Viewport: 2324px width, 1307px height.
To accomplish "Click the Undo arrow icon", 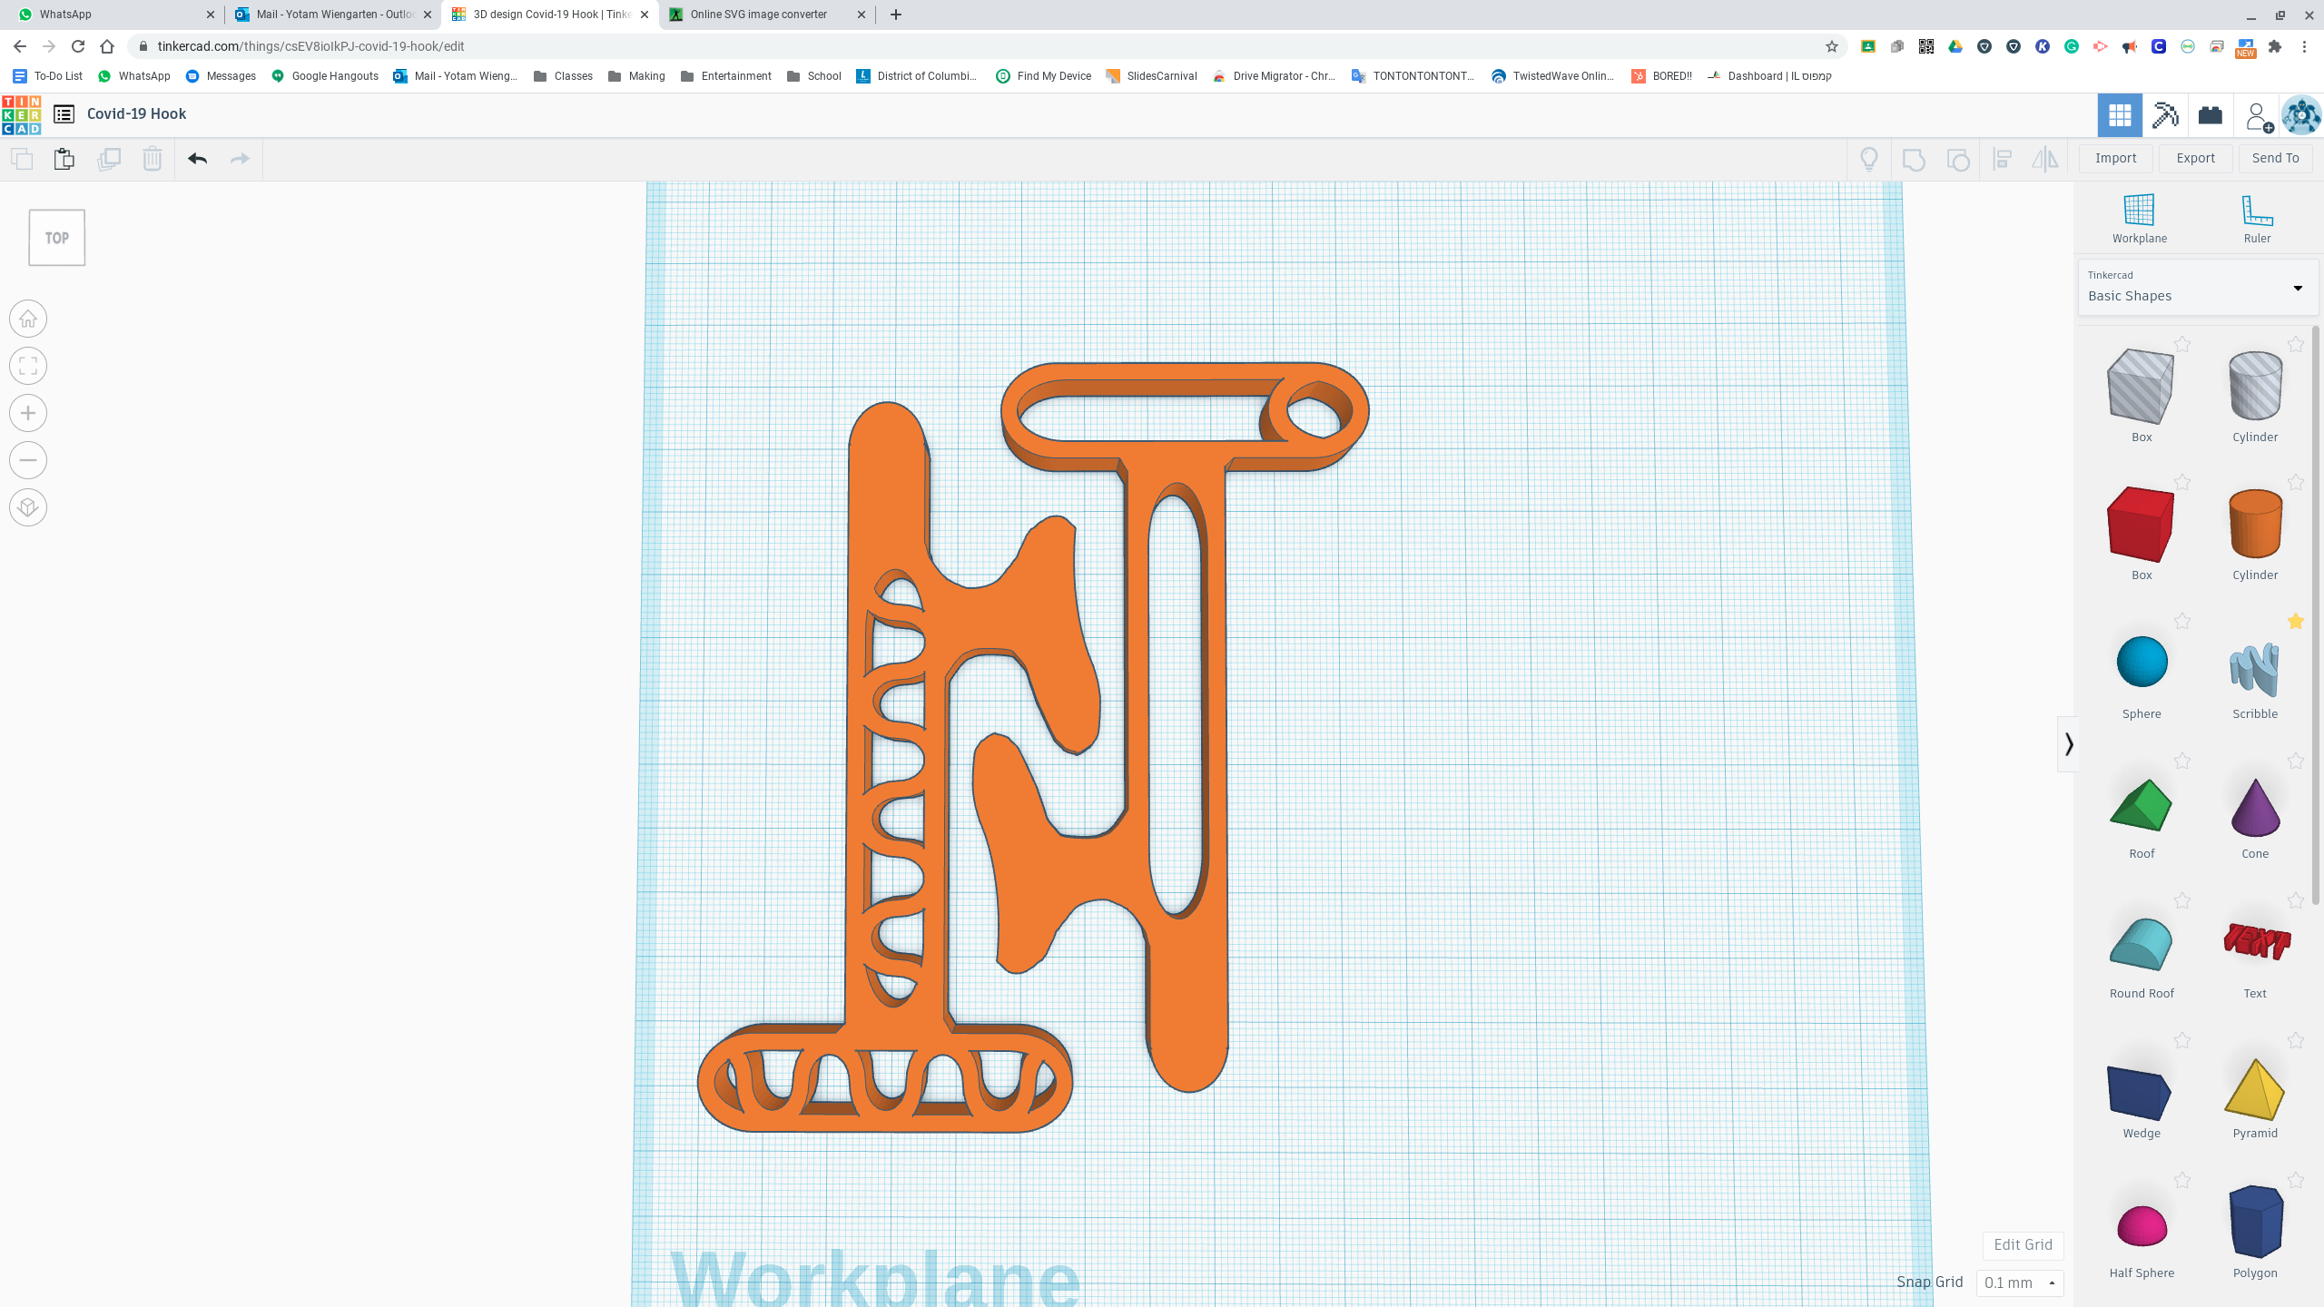I will point(198,158).
